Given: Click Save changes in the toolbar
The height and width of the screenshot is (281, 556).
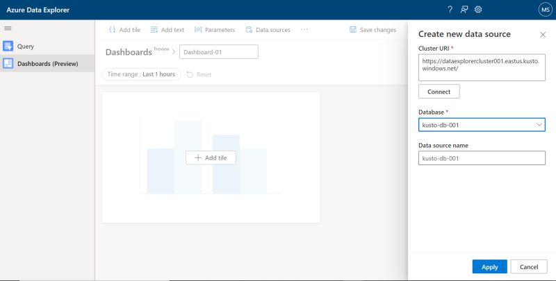Looking at the screenshot, I should coord(373,30).
